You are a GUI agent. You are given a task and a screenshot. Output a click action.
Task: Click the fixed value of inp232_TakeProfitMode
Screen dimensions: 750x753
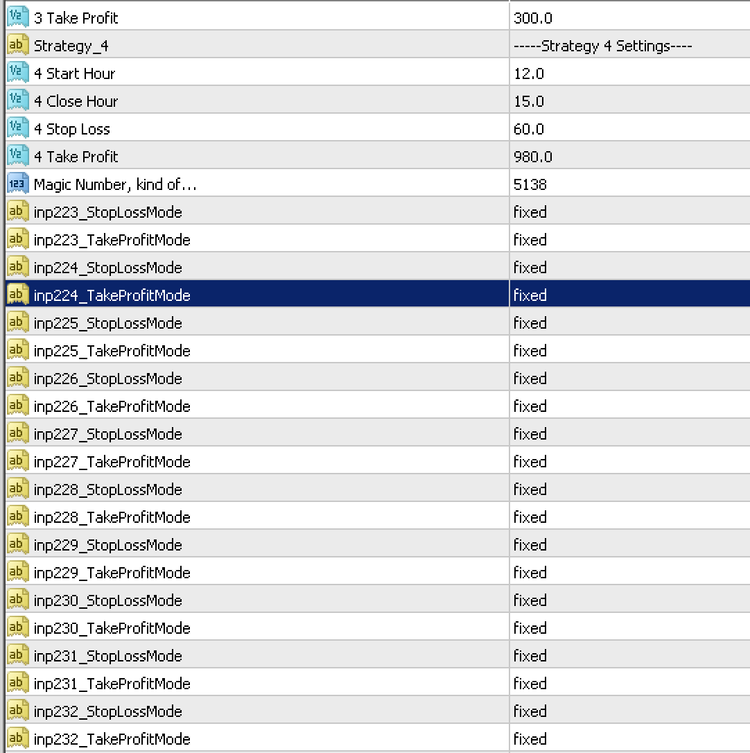point(530,739)
